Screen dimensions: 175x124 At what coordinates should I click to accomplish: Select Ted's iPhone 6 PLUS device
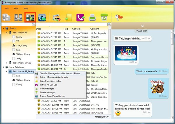[22, 63]
